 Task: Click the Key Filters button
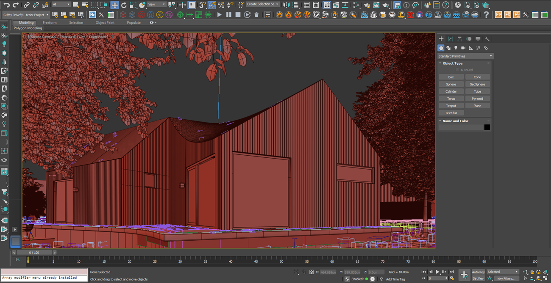coord(506,279)
